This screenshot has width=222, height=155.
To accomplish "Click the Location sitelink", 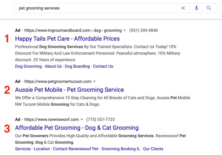I will (42, 149).
